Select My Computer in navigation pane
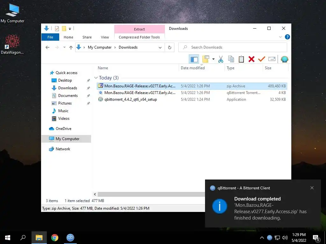The image size is (326, 244). (x=66, y=139)
